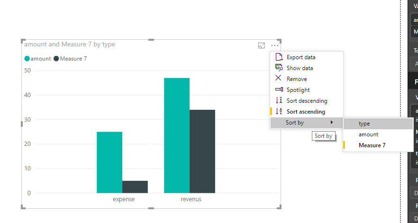Screen dimensions: 418x223
Task: Click the teal amount legend marker
Action: coord(27,59)
